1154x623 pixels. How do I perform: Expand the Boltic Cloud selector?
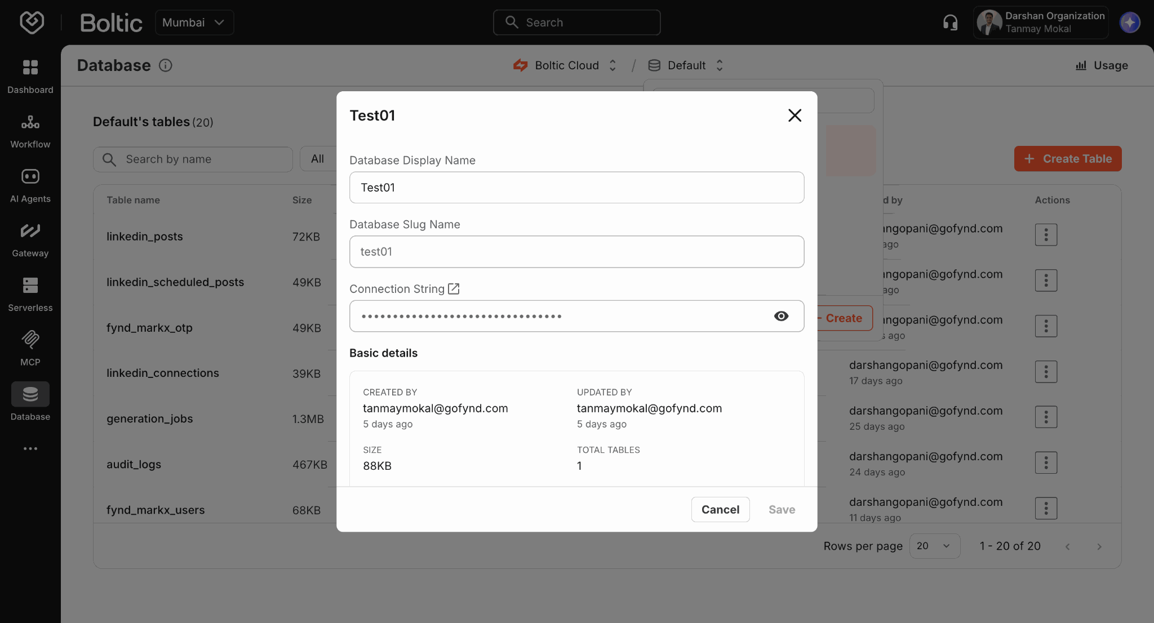click(x=566, y=65)
